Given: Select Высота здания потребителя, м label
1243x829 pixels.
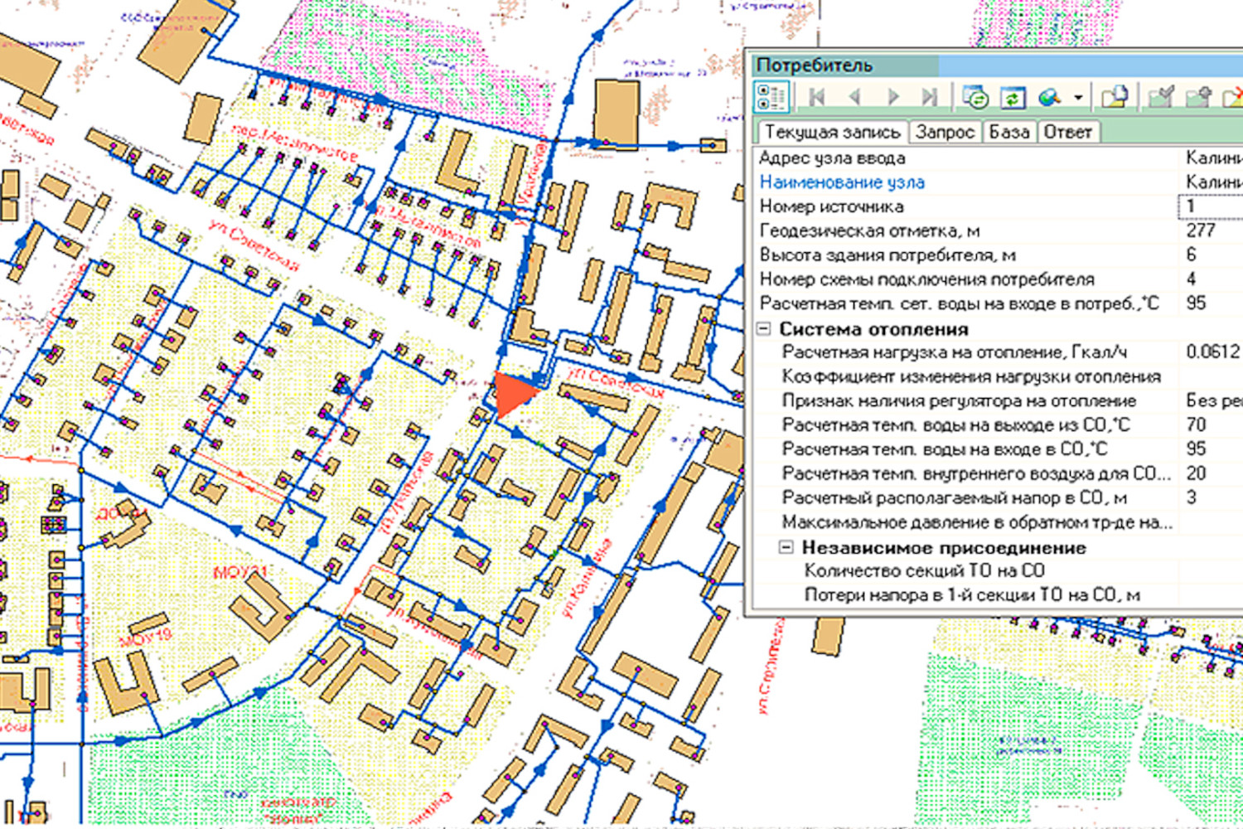Looking at the screenshot, I should [888, 255].
